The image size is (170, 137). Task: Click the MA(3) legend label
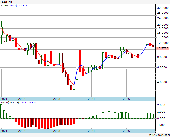[x=13, y=6]
